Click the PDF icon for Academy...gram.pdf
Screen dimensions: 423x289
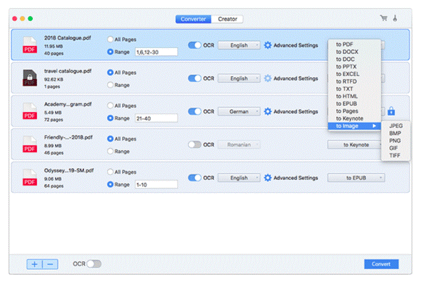(x=30, y=111)
